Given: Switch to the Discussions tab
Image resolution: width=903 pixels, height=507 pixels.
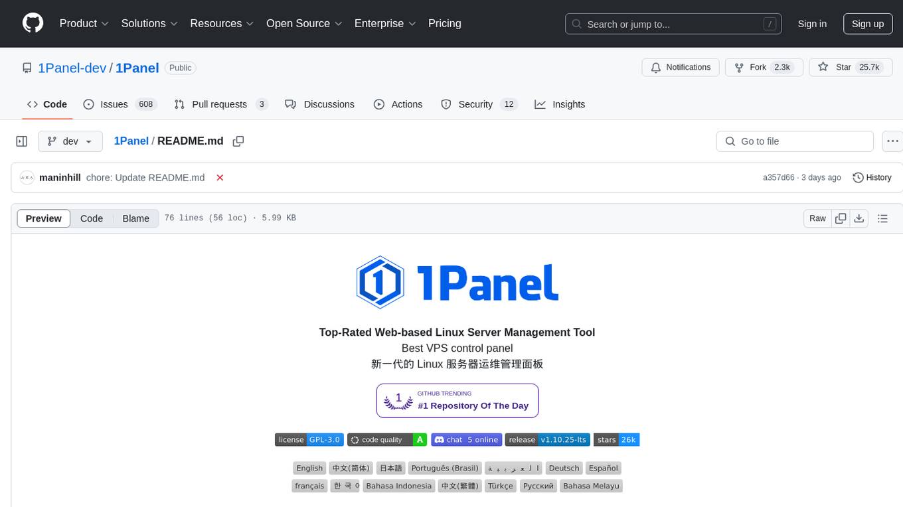Looking at the screenshot, I should pyautogui.click(x=319, y=104).
